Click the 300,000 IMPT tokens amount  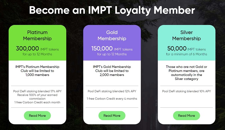(37, 49)
